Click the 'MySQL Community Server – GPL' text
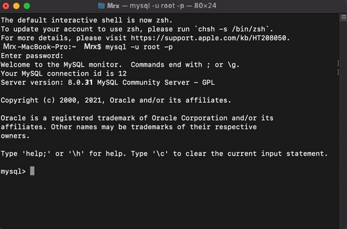 click(156, 82)
